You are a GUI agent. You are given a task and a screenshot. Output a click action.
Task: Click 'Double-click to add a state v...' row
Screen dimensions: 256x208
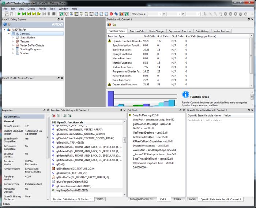coord(204,120)
